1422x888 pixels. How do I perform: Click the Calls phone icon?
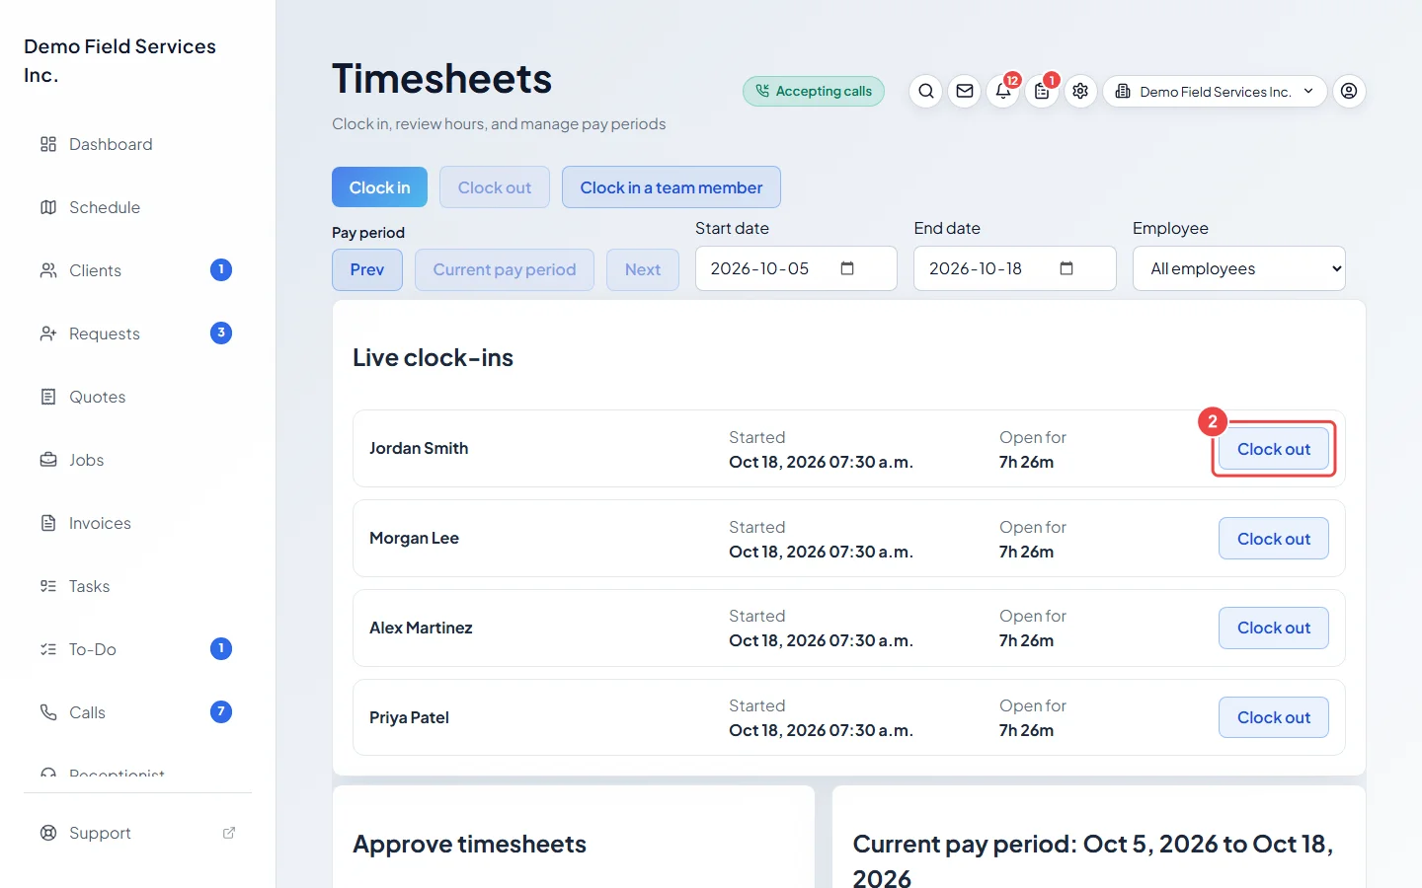[x=48, y=712]
